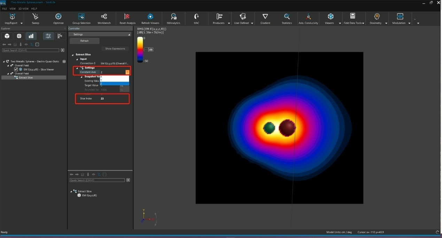Image resolution: width=442 pixels, height=238 pixels.
Task: Uncheck the EM E(x,y,z,f0) Slice Viewer checkbox
Action: (x=16, y=69)
